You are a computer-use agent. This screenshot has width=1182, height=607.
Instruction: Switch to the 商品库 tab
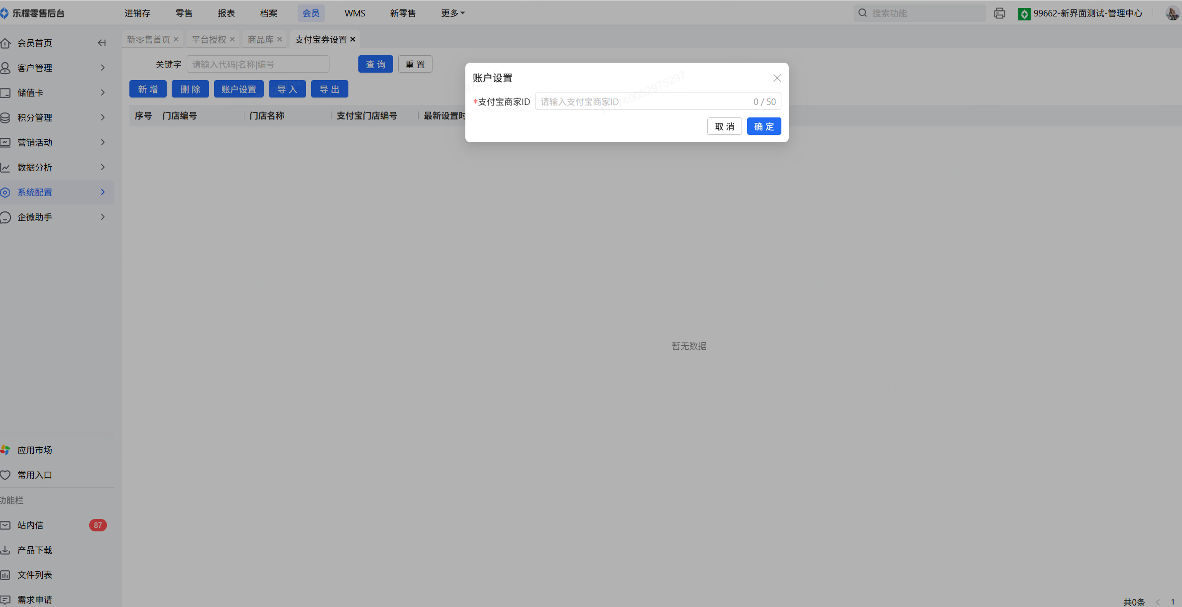pos(260,39)
